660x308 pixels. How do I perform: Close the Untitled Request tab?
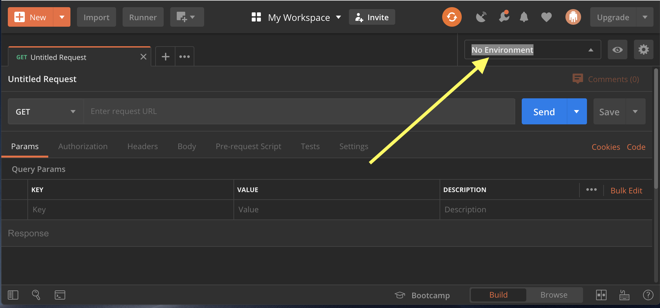pyautogui.click(x=143, y=57)
